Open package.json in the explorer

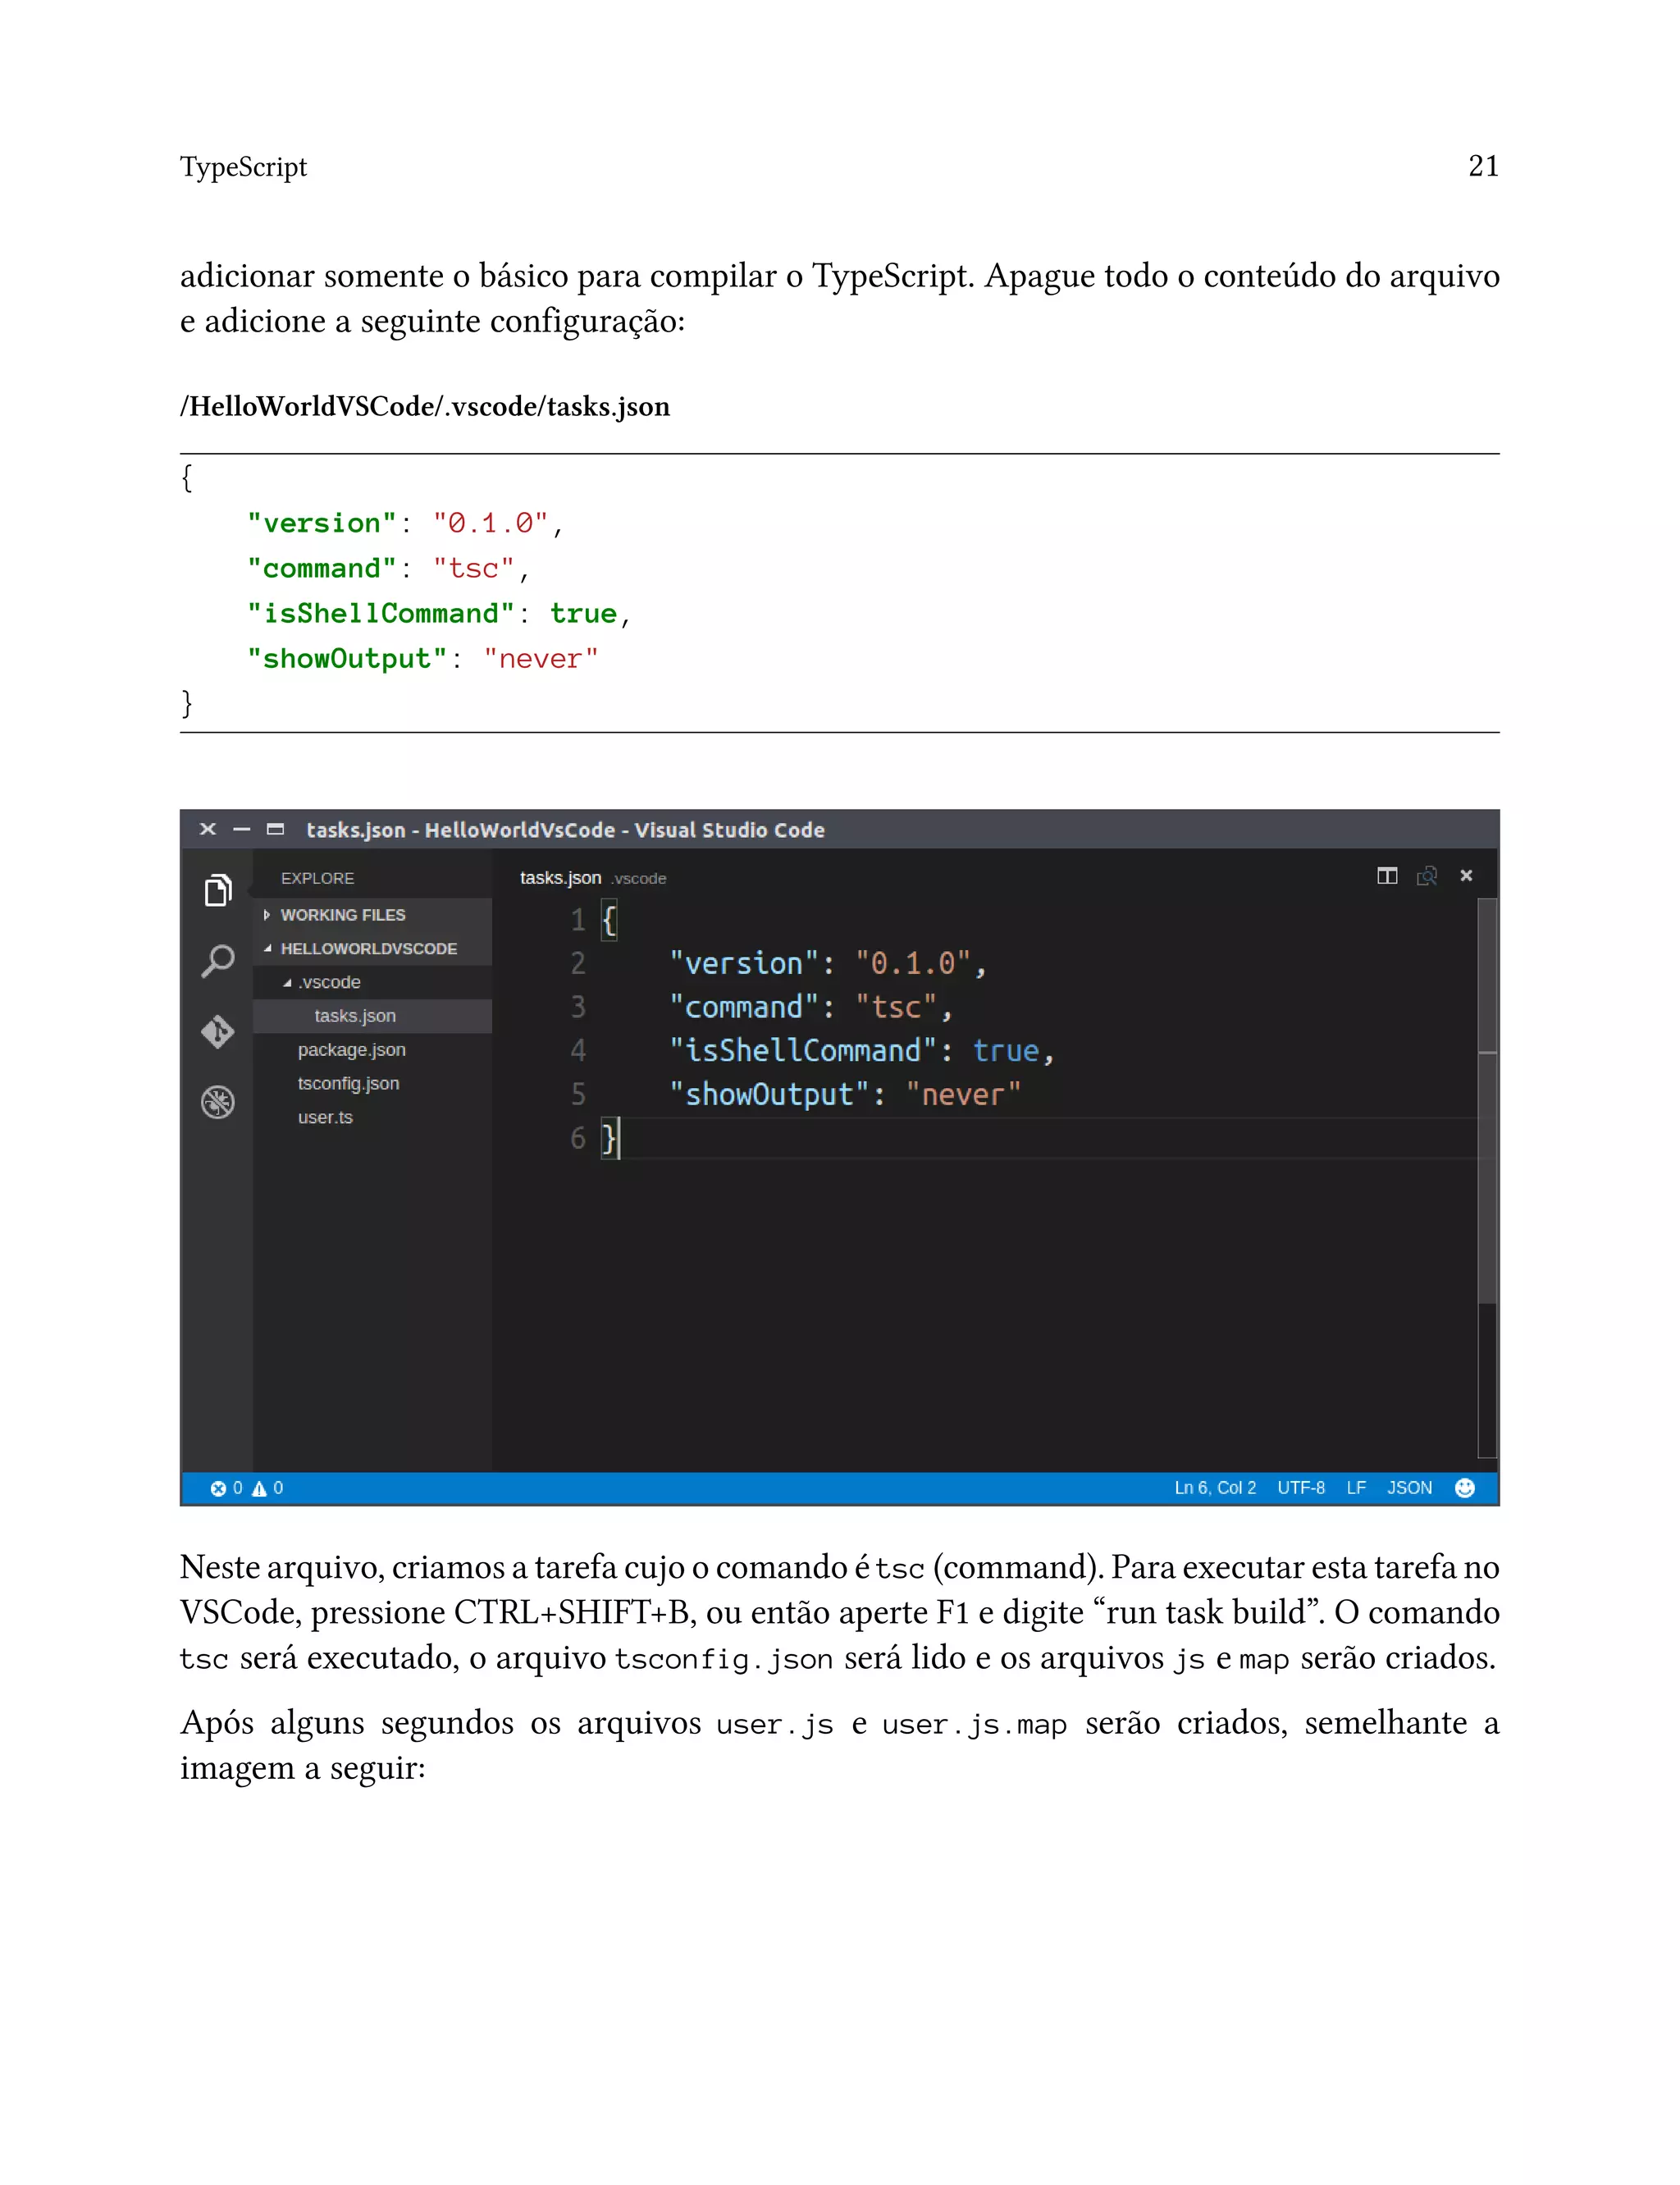pyautogui.click(x=372, y=1050)
